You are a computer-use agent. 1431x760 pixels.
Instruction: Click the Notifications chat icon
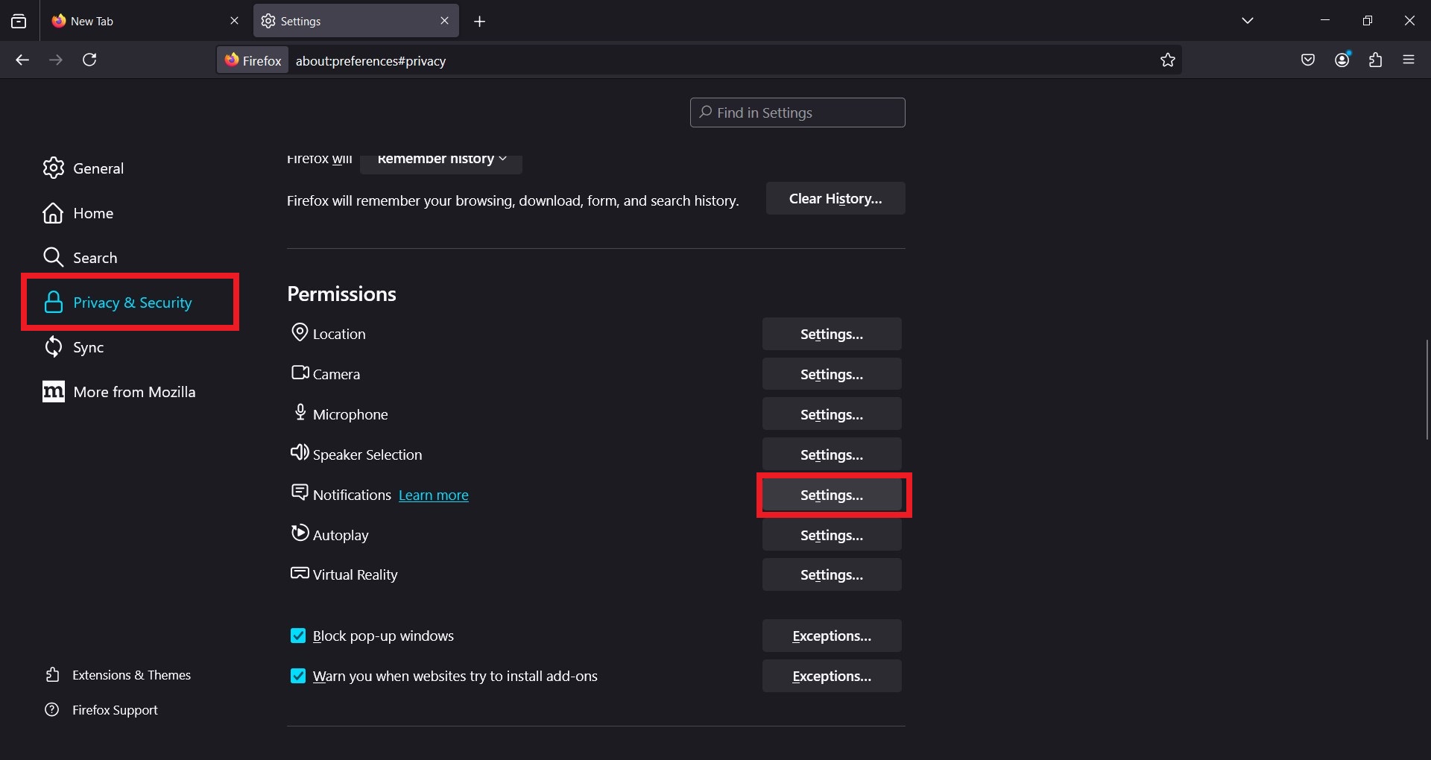pos(300,493)
